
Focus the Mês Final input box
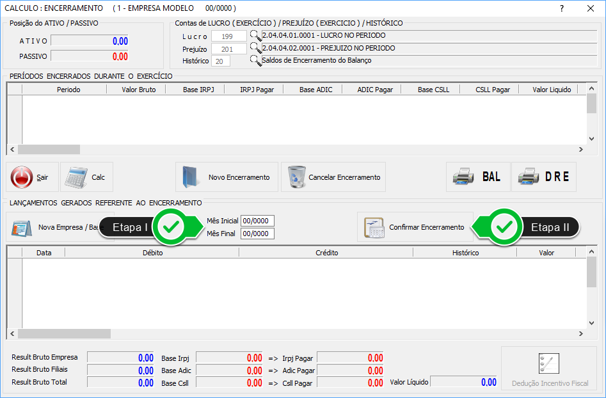257,234
